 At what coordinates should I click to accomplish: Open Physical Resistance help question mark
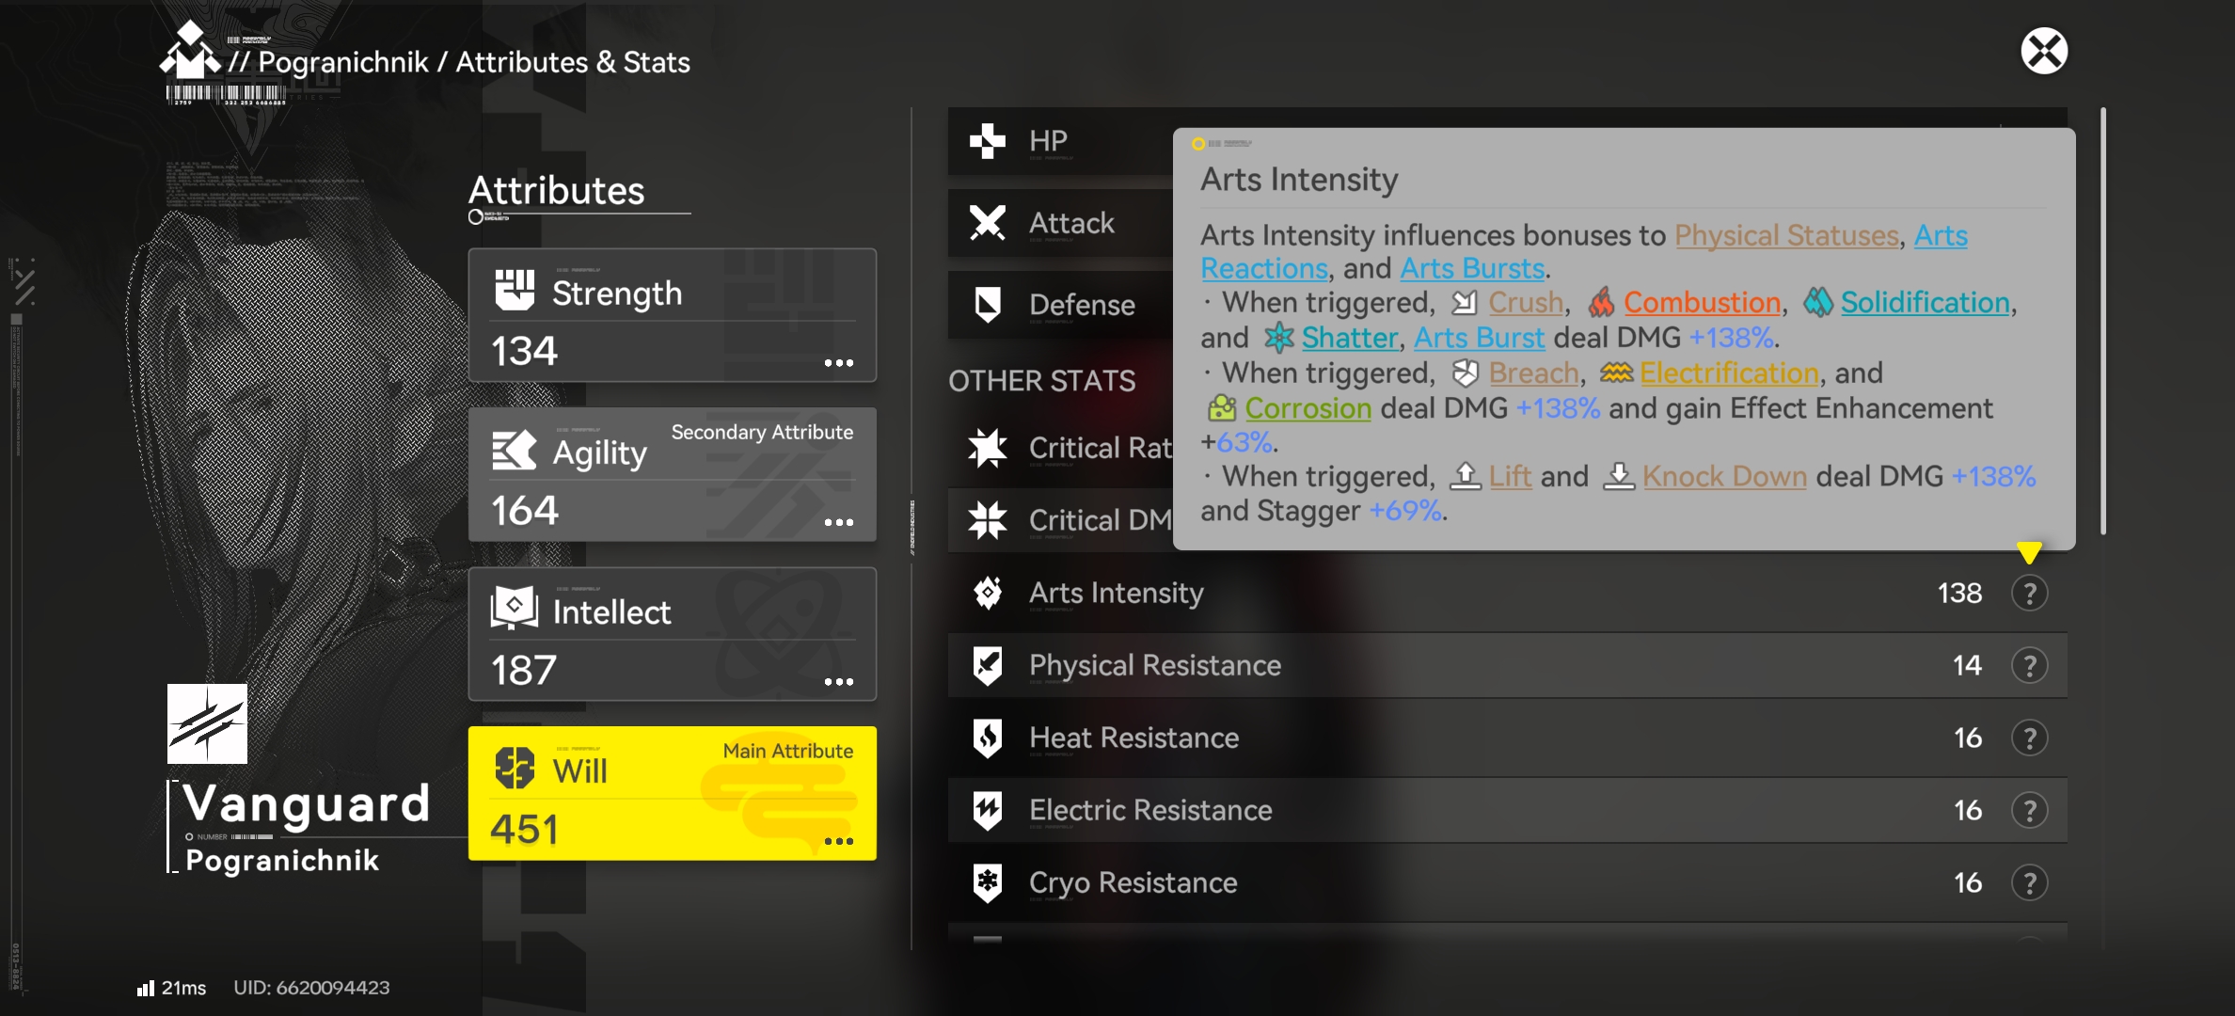click(2029, 666)
